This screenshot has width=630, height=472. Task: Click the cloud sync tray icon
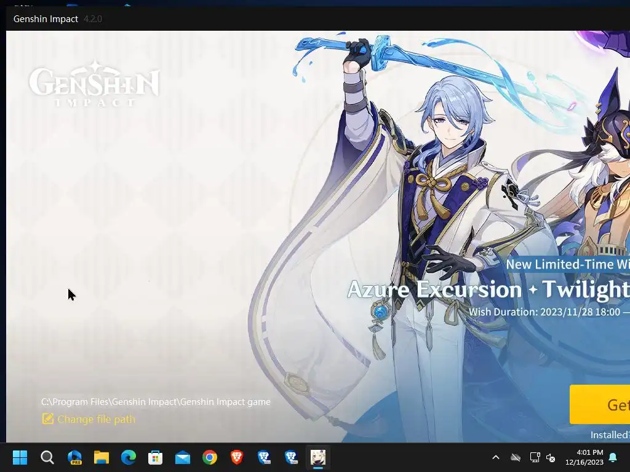click(516, 457)
